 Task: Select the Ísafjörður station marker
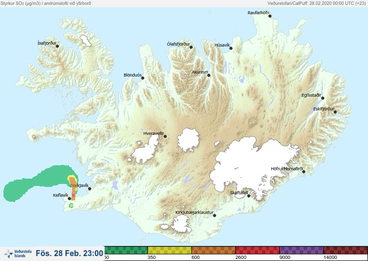tap(57, 46)
